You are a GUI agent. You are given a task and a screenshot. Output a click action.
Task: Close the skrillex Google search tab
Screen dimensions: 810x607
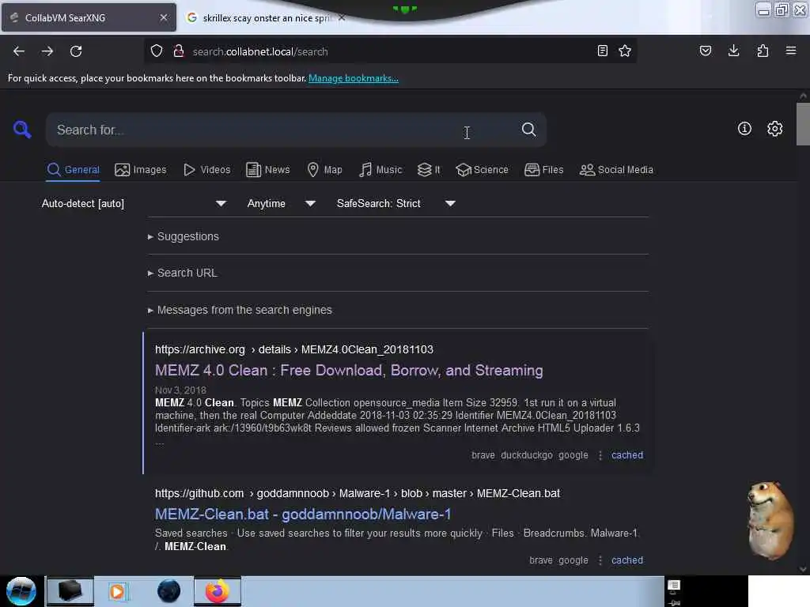(342, 17)
